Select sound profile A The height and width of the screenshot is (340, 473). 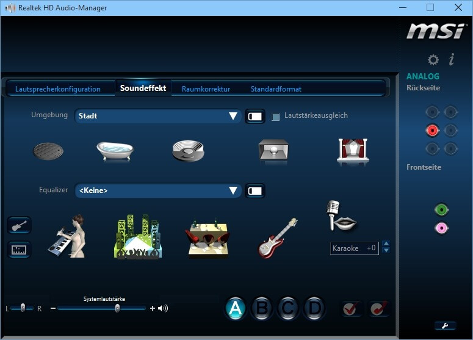236,308
